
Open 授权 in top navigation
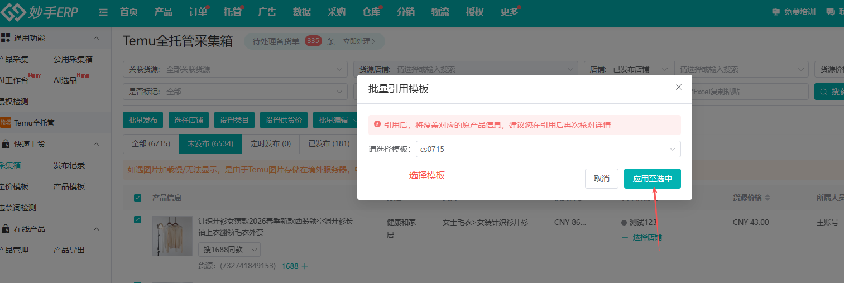(x=475, y=12)
